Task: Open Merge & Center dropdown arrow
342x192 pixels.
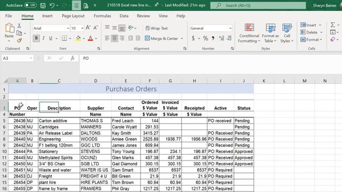Action: coord(182,38)
